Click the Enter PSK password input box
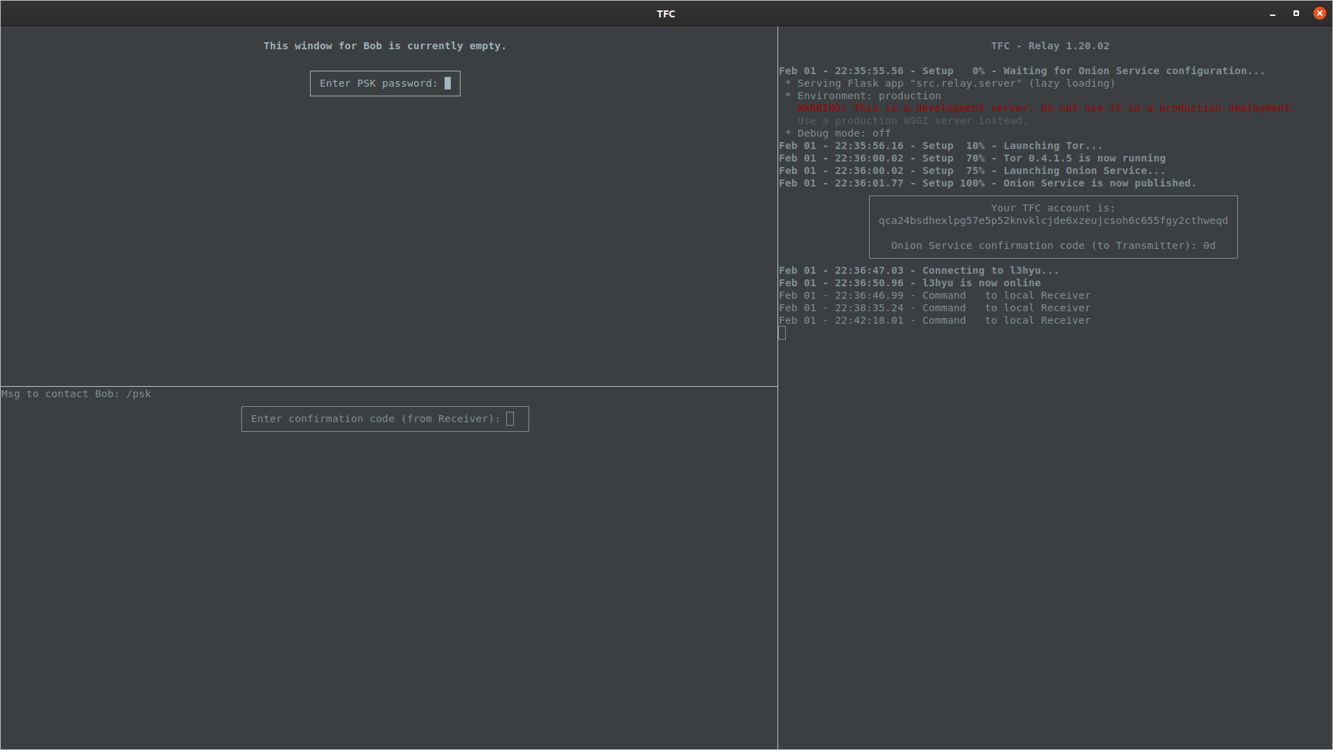 tap(385, 84)
